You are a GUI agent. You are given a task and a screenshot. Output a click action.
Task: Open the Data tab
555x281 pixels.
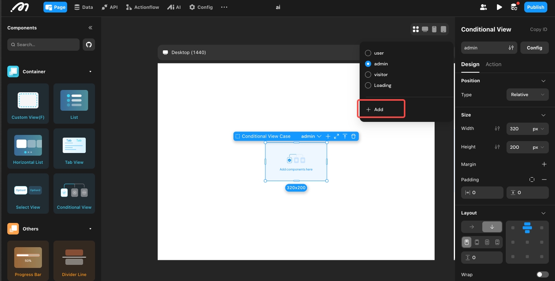(x=83, y=7)
